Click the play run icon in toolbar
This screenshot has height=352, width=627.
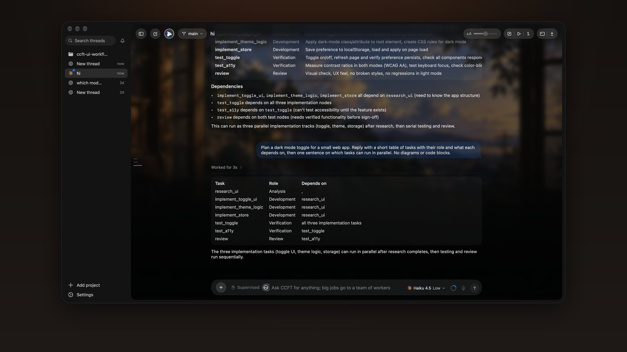[519, 34]
